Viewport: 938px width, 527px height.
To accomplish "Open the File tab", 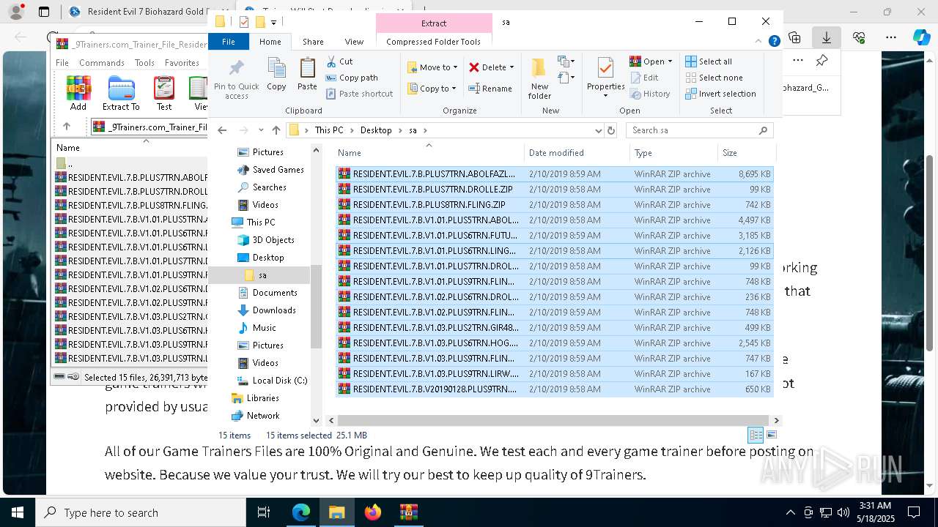I will click(229, 42).
